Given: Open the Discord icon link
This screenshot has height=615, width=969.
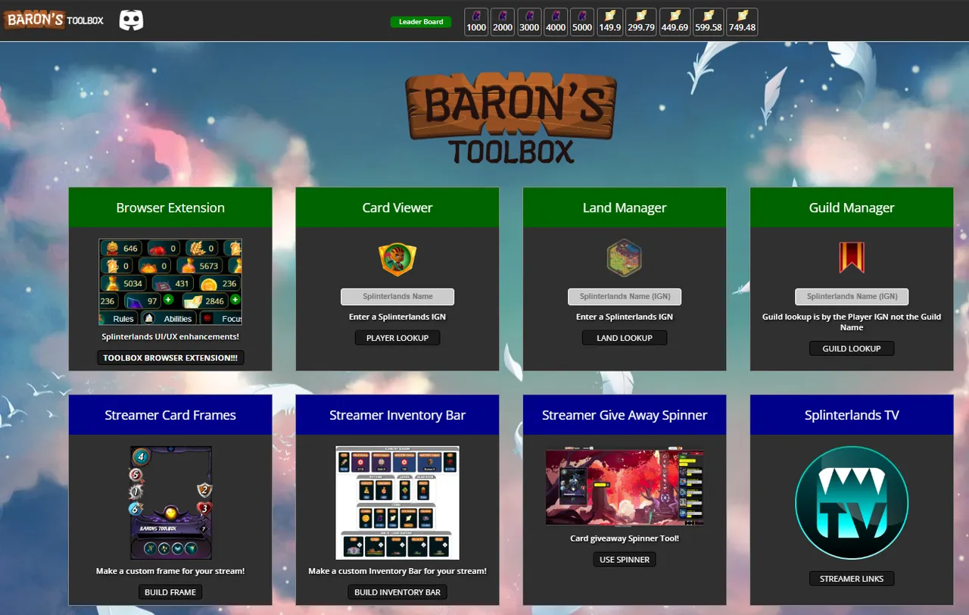Looking at the screenshot, I should (131, 20).
